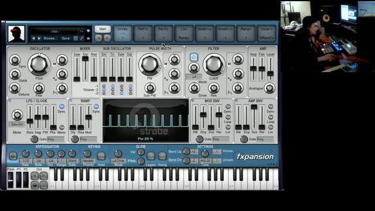Click the Arpeggiator Rate knob
The width and height of the screenshot is (375, 211).
pos(25,154)
